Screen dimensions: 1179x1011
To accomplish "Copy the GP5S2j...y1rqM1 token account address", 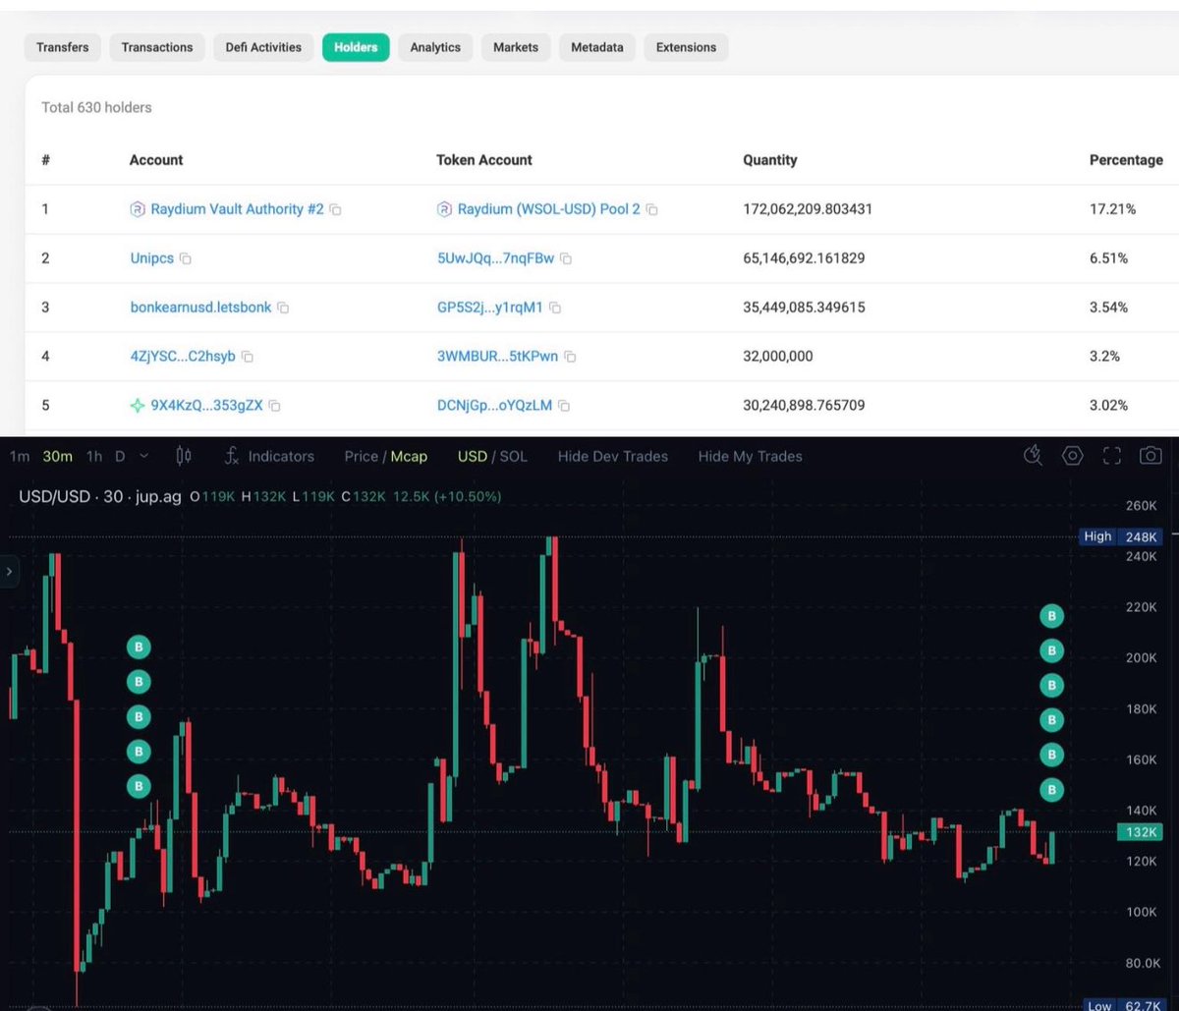I will click(555, 309).
